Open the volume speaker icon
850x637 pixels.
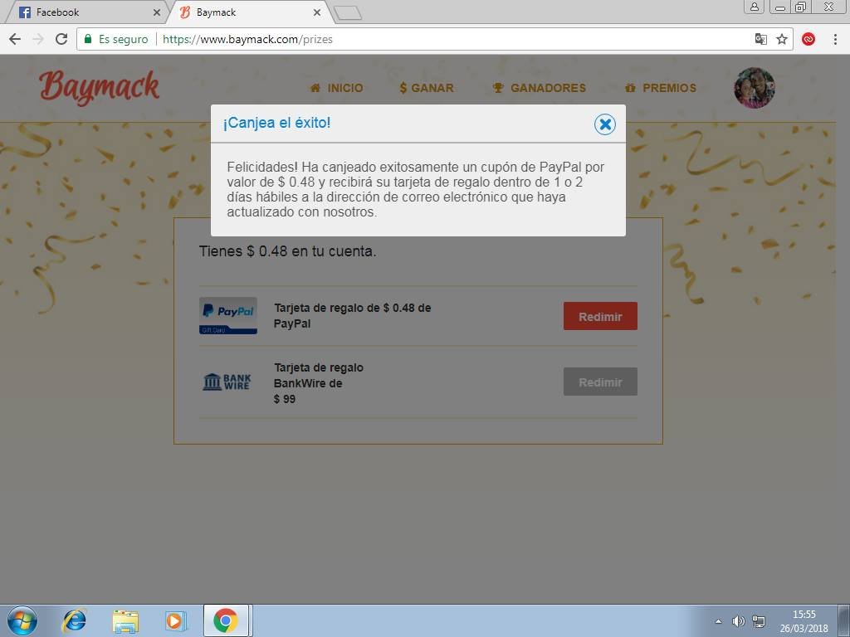(x=738, y=621)
